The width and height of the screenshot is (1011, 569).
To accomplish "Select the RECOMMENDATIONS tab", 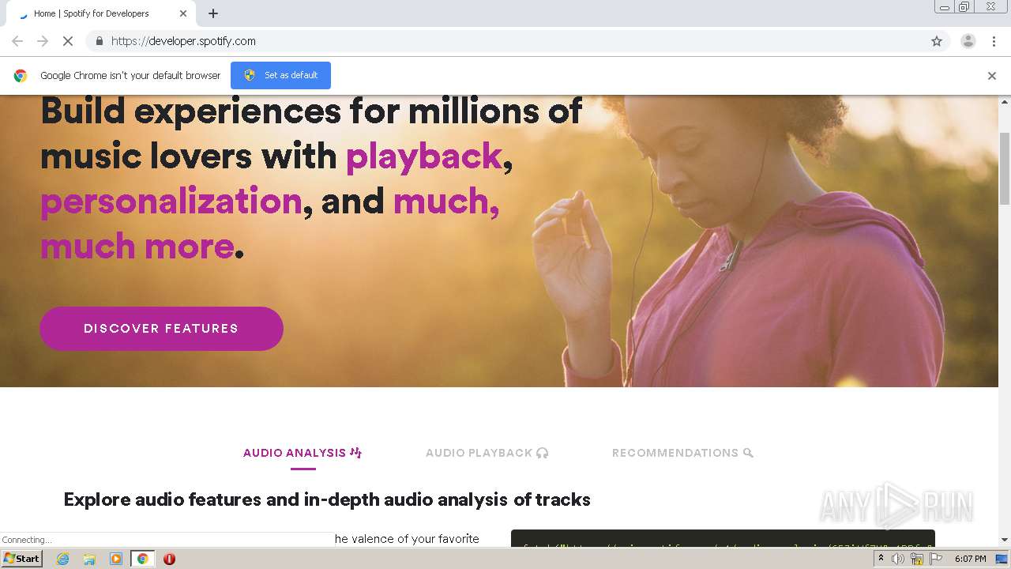I will point(682,453).
